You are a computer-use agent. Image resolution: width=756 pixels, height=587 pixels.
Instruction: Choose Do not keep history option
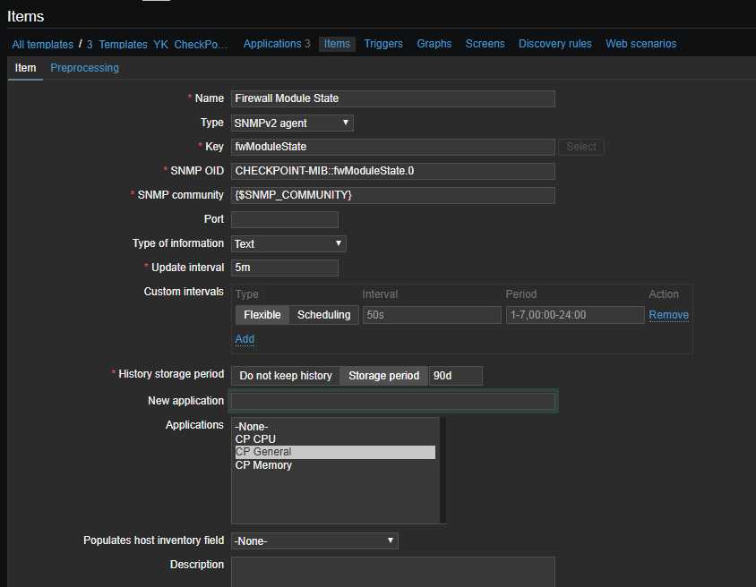tap(286, 376)
